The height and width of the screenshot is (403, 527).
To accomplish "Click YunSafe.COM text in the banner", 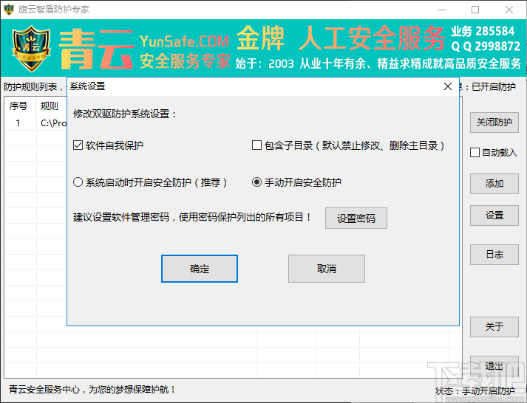I will (x=184, y=41).
